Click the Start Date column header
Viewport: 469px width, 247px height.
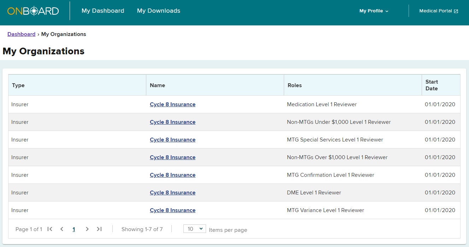(x=432, y=85)
